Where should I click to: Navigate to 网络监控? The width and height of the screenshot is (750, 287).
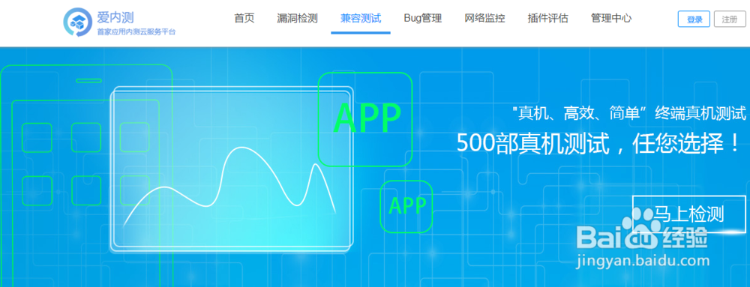(484, 19)
